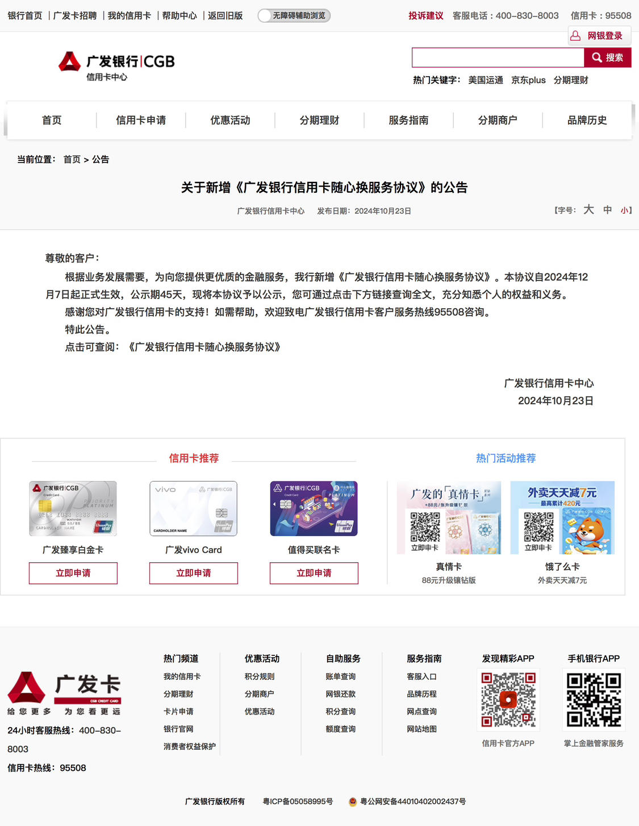Click breadcrumb 首页 link

(x=72, y=159)
